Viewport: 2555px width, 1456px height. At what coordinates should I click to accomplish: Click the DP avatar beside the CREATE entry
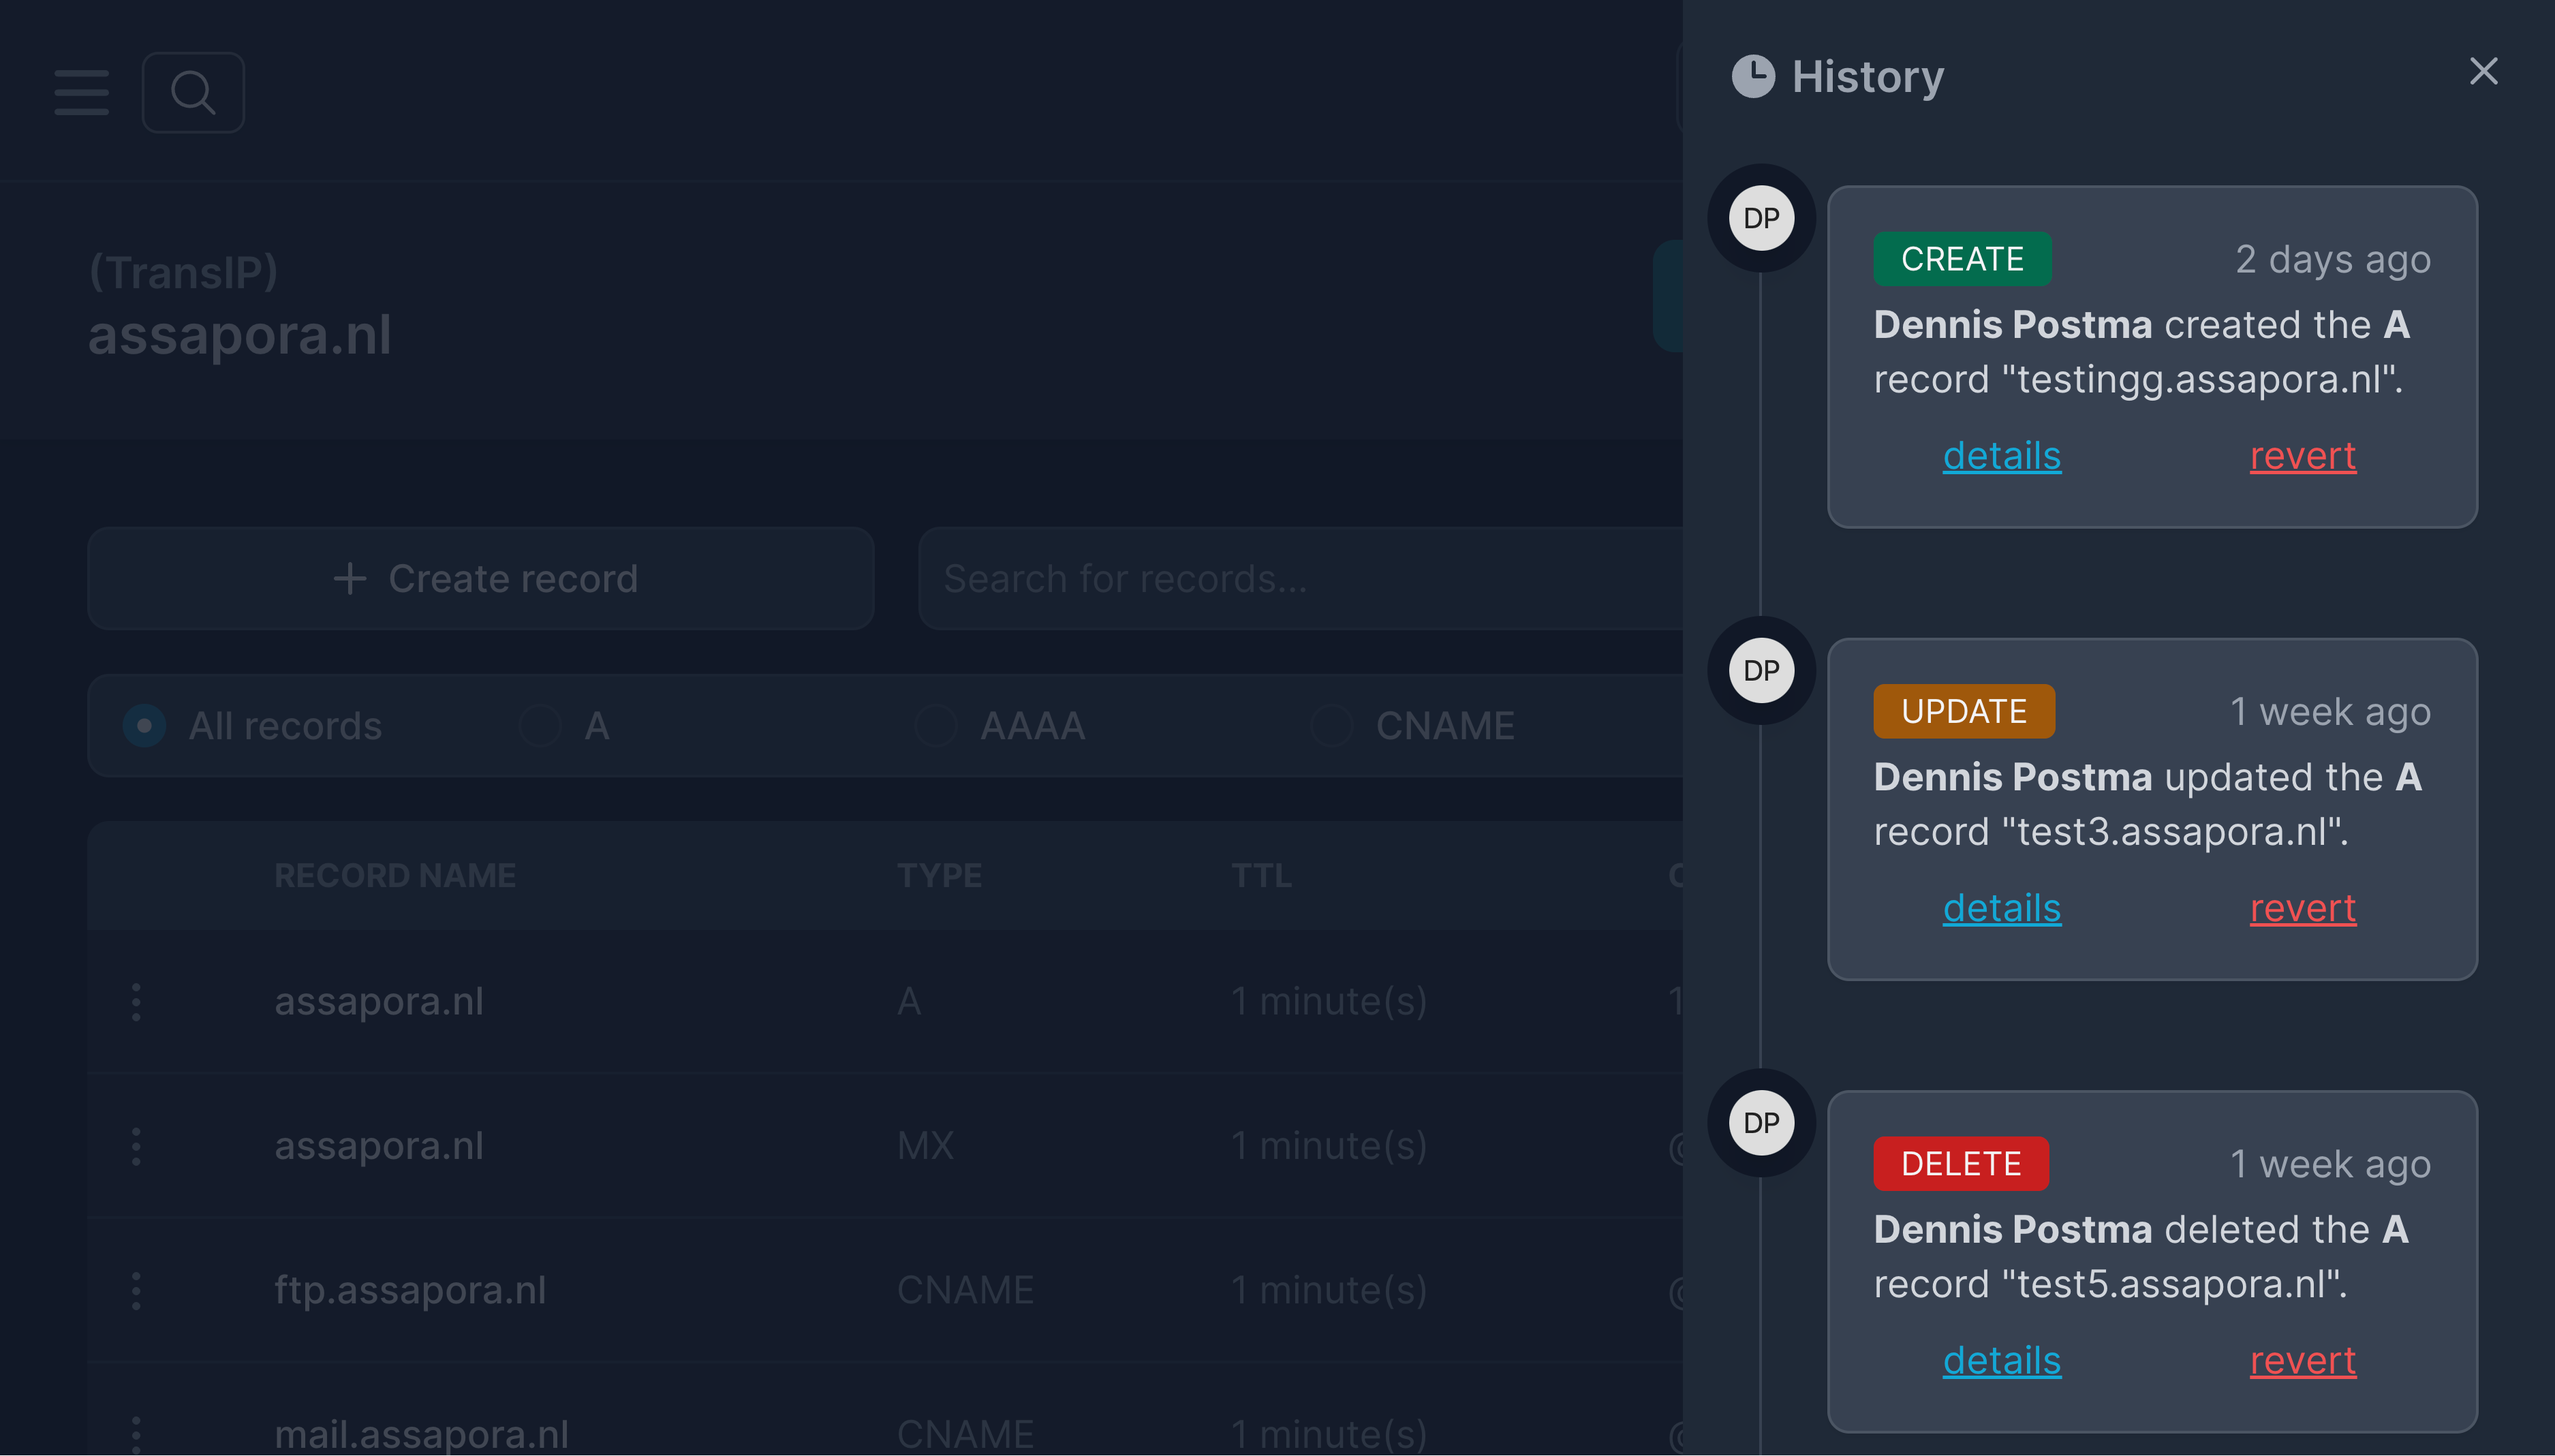pyautogui.click(x=1761, y=219)
